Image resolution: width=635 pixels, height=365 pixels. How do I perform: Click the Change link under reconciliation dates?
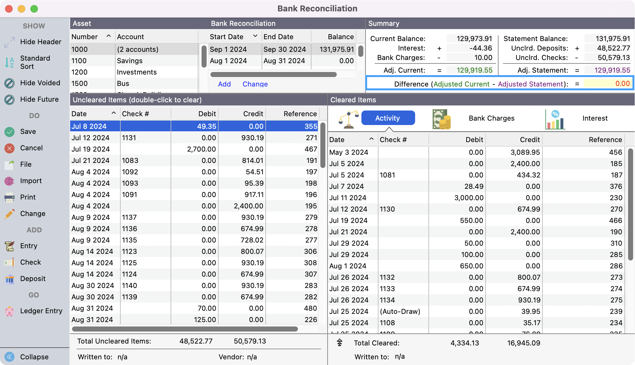pos(255,84)
